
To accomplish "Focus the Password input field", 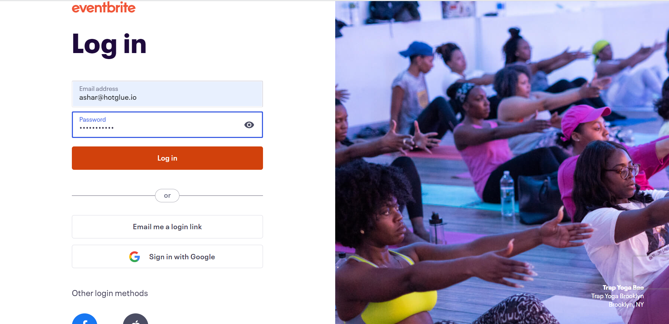I will (167, 125).
